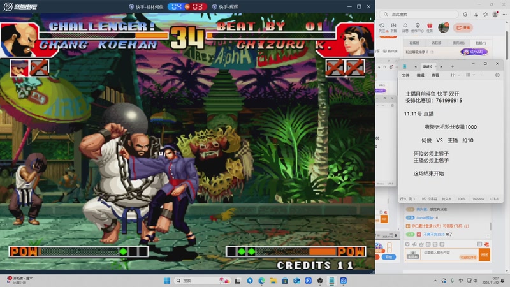Click the orange 发送 send button

(x=484, y=254)
